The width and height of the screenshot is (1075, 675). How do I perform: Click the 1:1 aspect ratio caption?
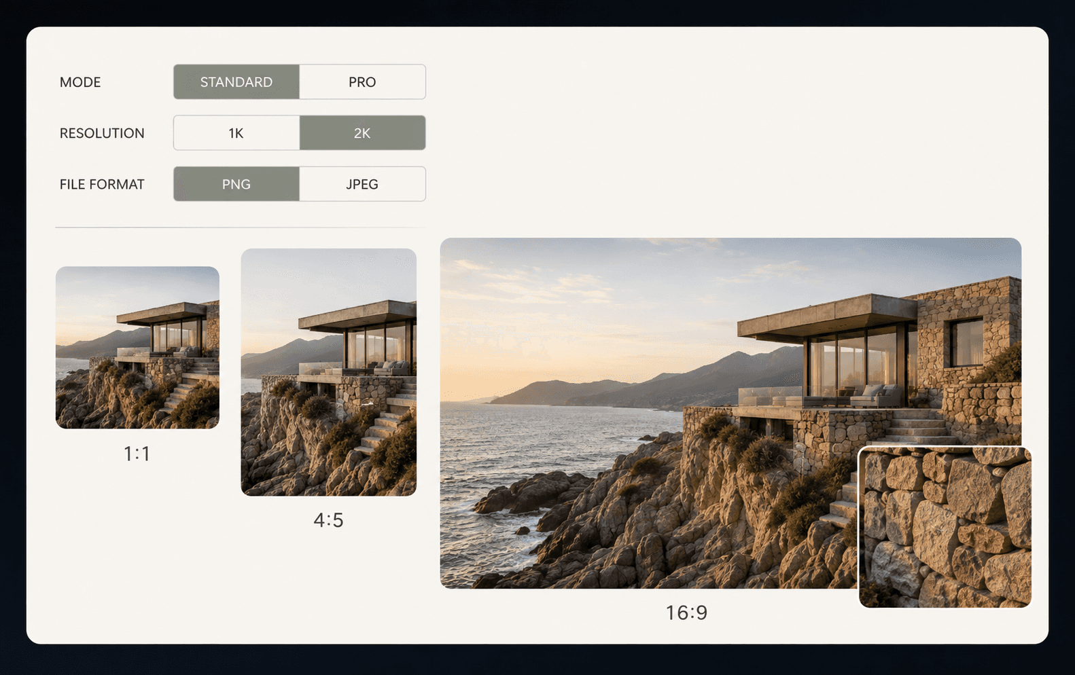click(137, 454)
